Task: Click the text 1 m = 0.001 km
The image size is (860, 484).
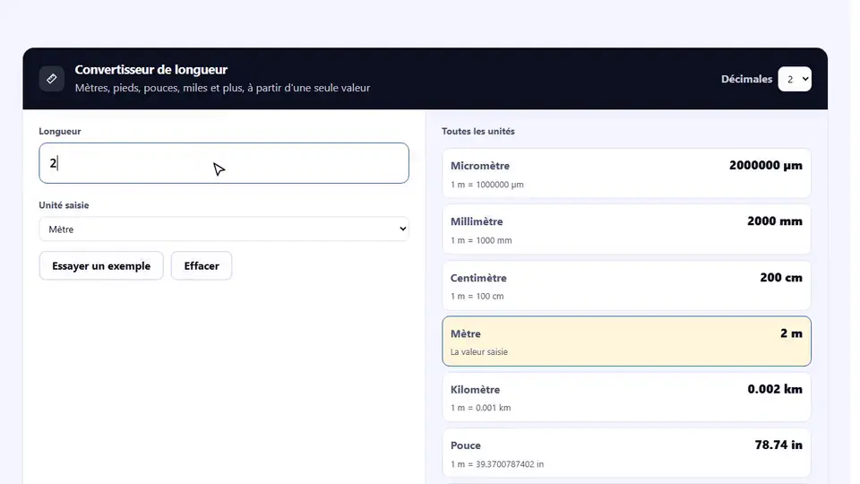Action: tap(480, 408)
